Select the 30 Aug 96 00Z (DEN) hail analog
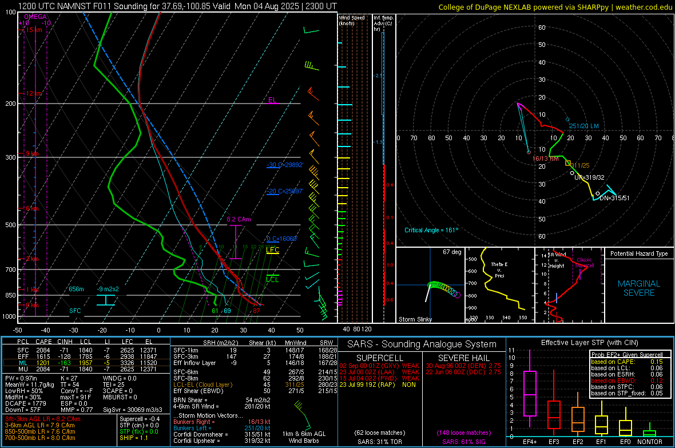Viewport: 675px width, 448px height. pos(463,366)
